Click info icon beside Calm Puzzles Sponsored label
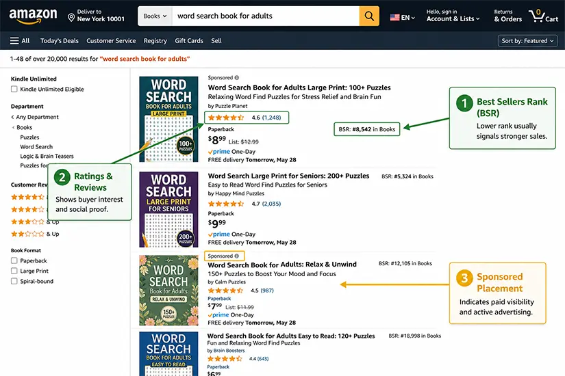 pyautogui.click(x=237, y=256)
